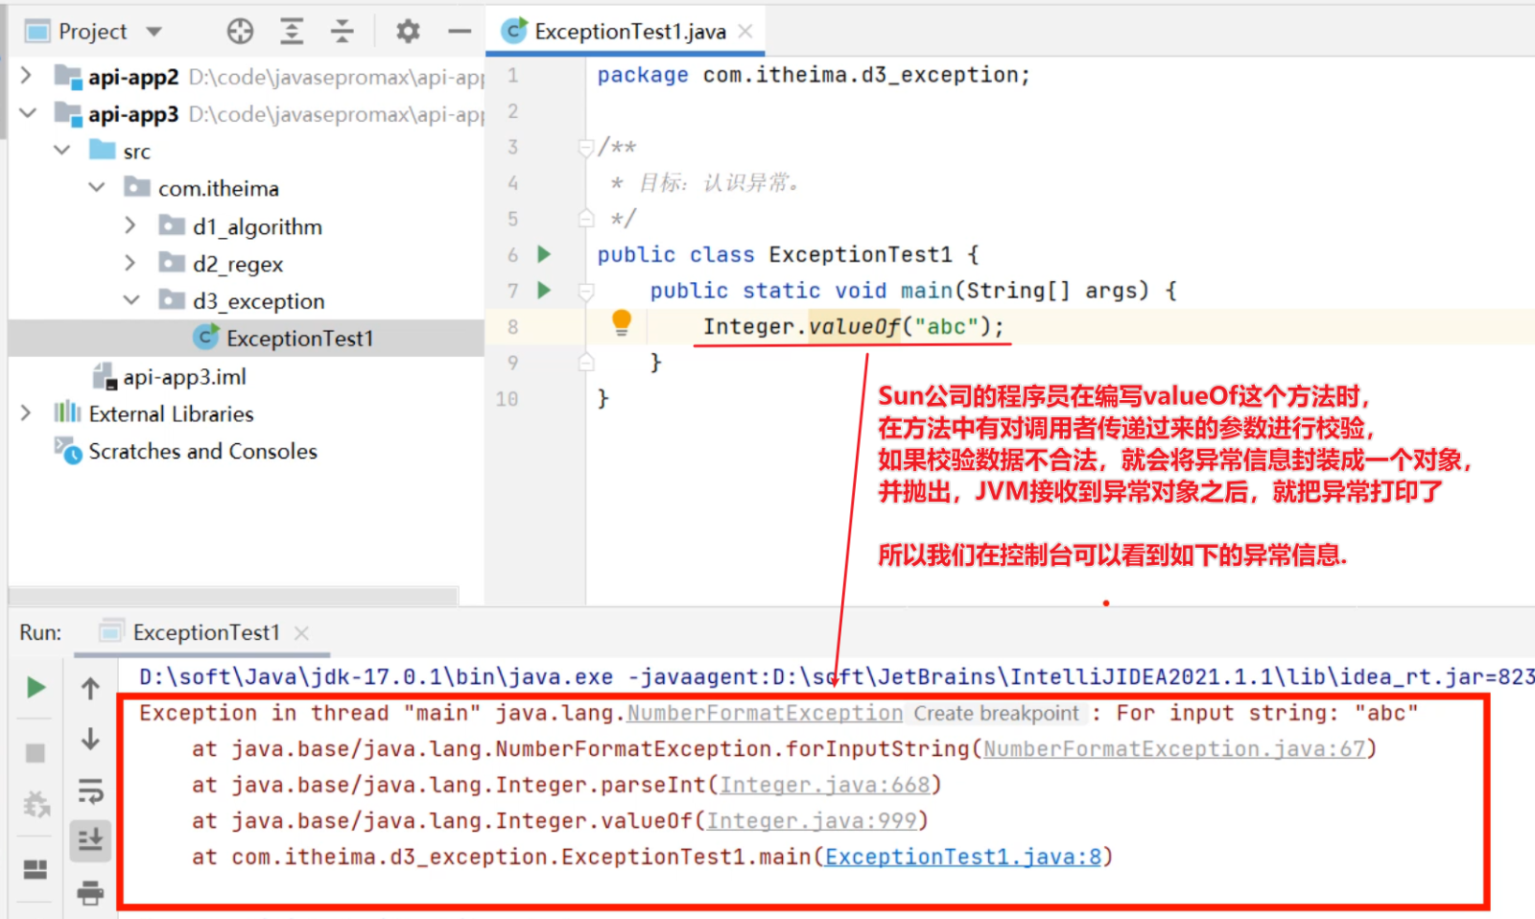
Task: Toggle scroll to end in console
Action: 90,840
